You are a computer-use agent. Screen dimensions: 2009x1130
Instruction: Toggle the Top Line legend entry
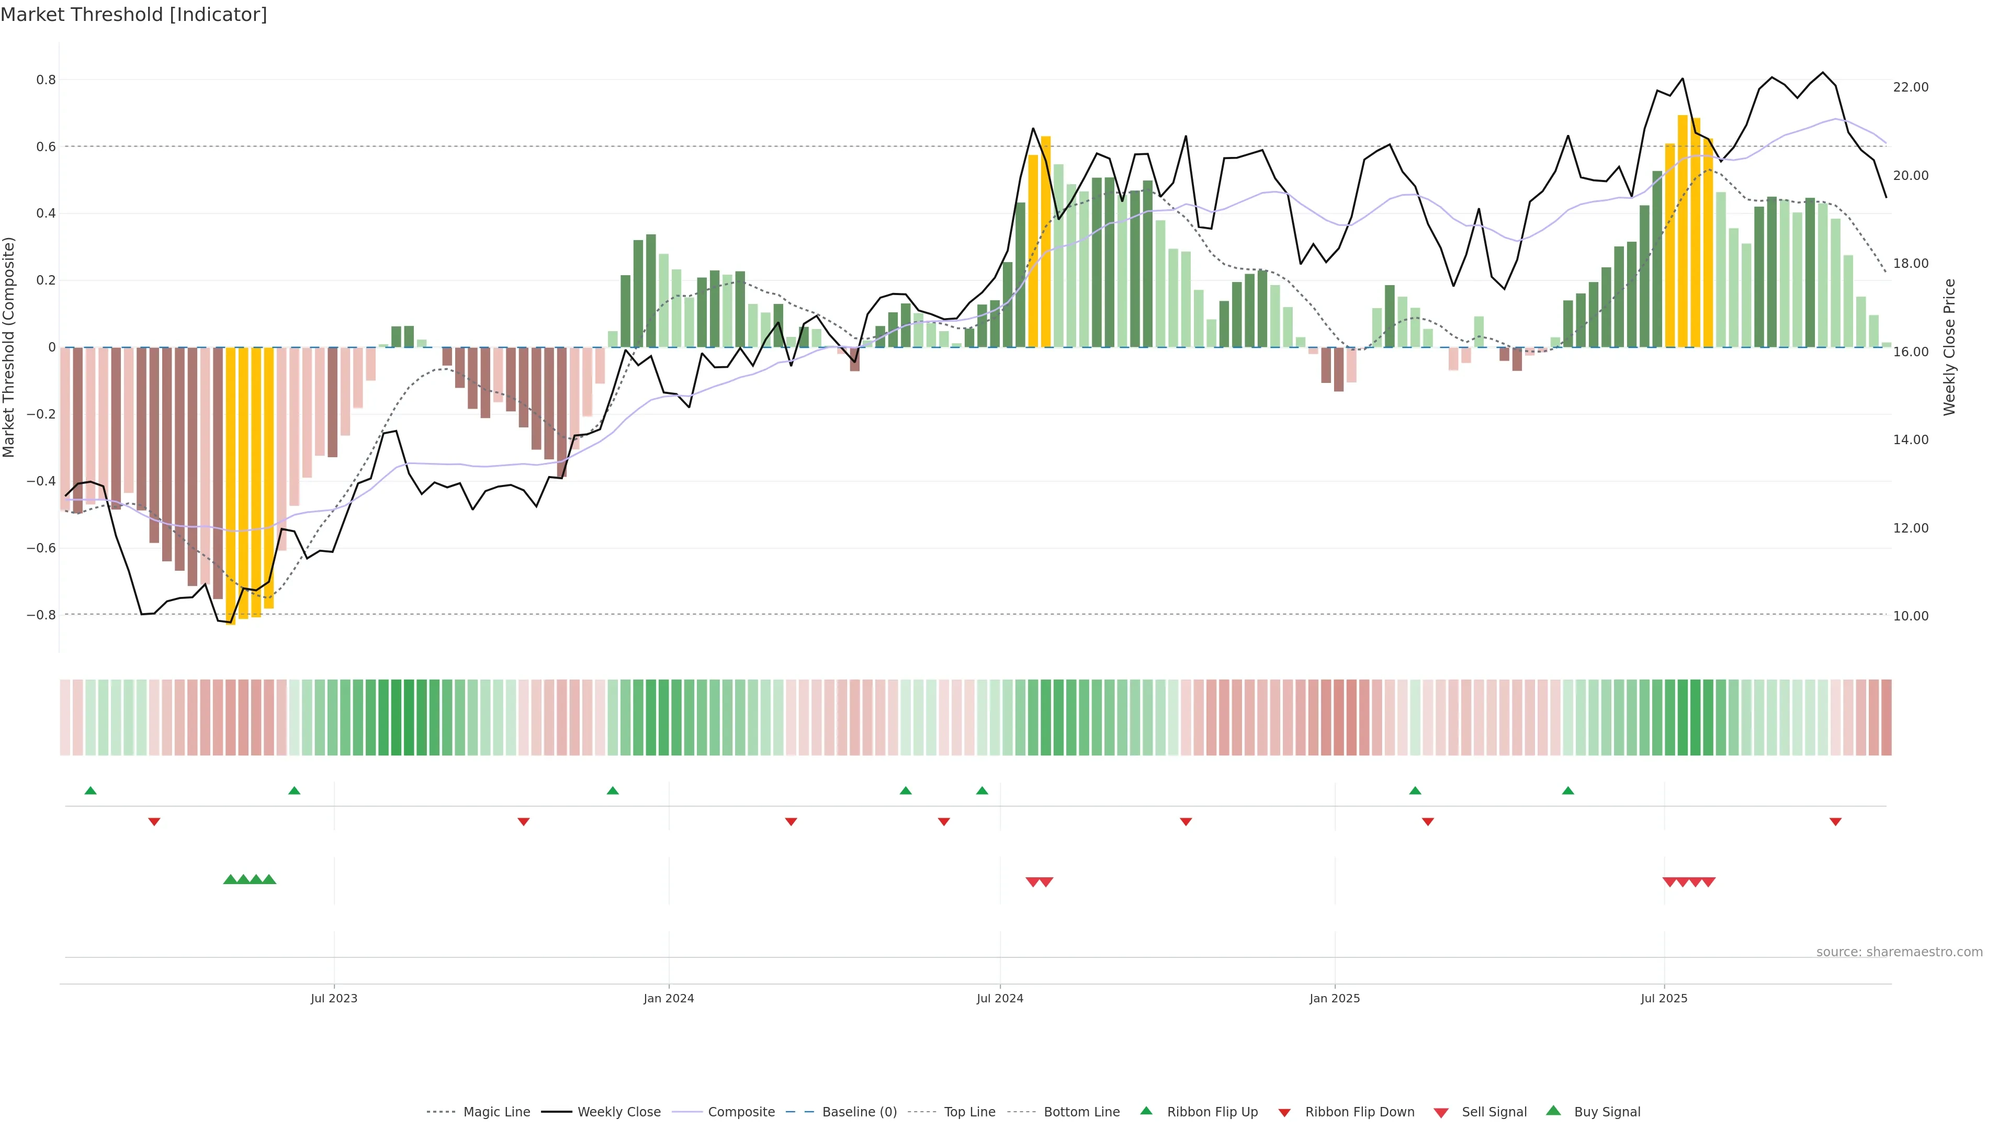point(969,1112)
